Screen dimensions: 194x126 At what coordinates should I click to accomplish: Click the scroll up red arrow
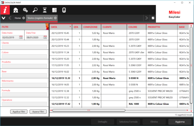[x=191, y=26]
